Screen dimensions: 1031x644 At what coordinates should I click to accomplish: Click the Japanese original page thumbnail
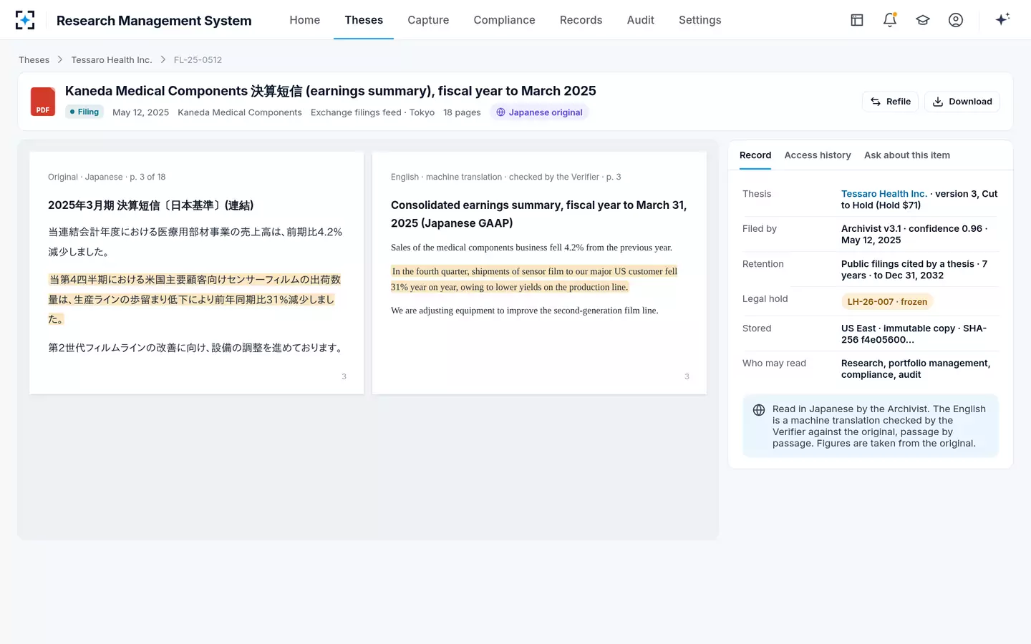[196, 273]
